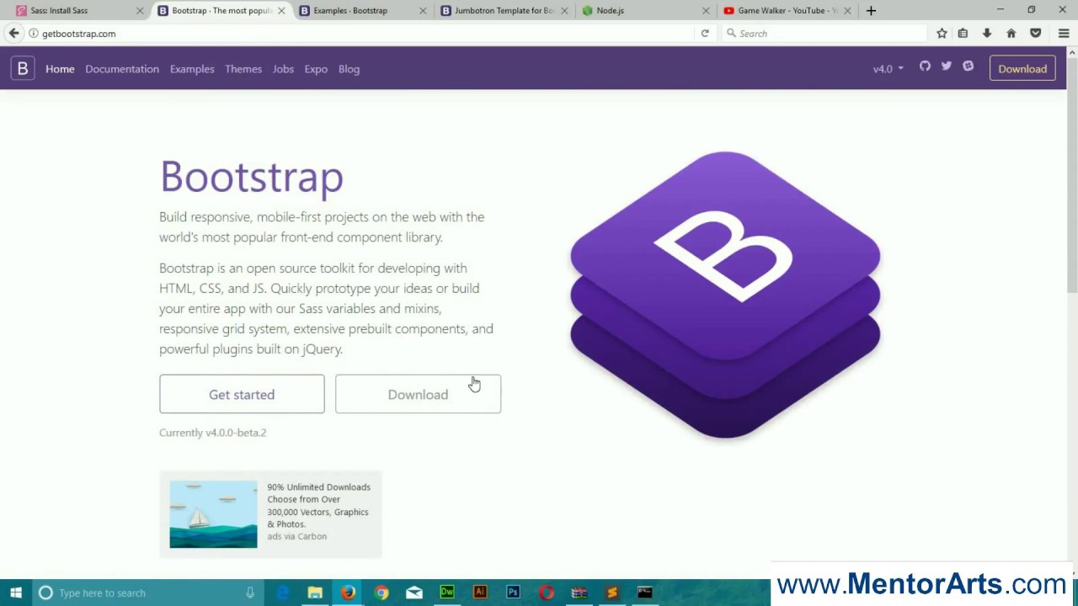Launch Adobe Illustrator from the taskbar
The width and height of the screenshot is (1078, 606).
(x=480, y=593)
